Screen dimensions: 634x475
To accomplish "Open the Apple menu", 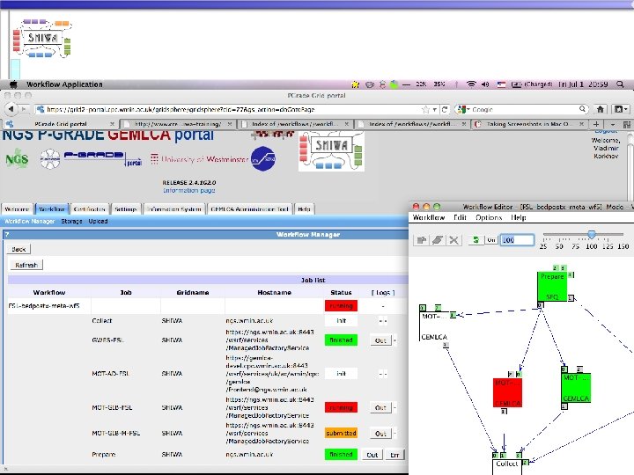I will (13, 84).
